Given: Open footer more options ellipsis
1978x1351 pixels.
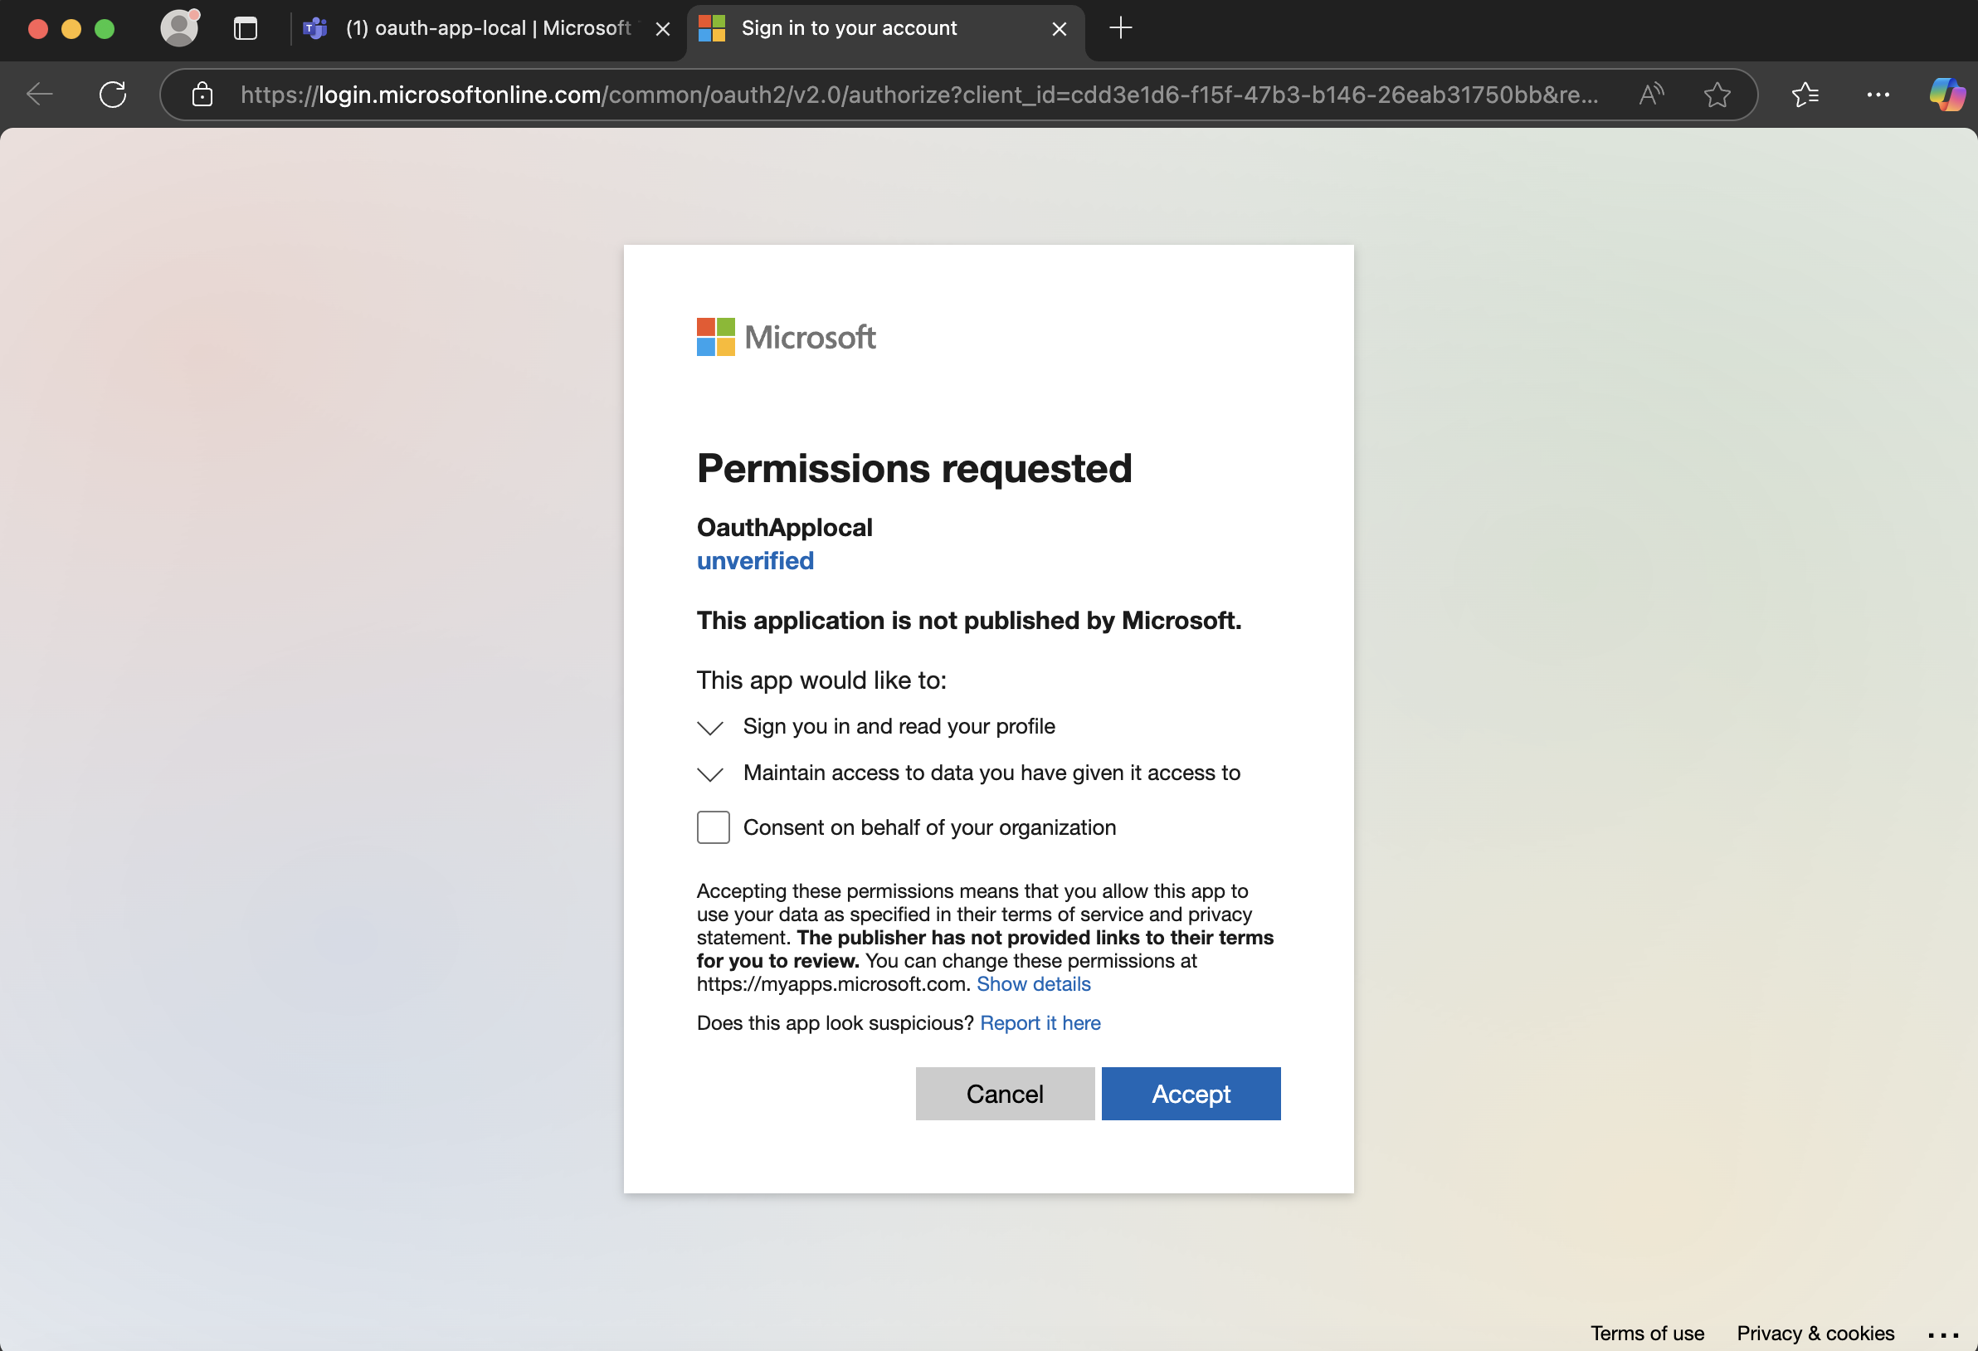Looking at the screenshot, I should click(1943, 1335).
